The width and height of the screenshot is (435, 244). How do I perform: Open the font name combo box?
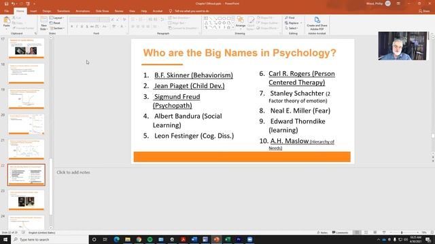click(84, 20)
